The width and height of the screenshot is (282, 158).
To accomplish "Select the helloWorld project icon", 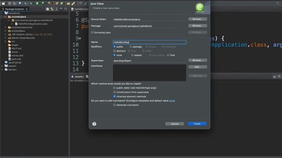I will point(6,13).
